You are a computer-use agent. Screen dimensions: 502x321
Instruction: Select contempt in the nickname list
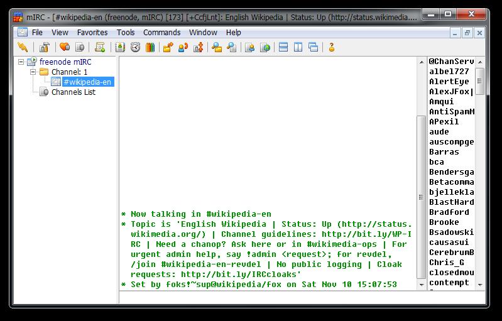[449, 283]
